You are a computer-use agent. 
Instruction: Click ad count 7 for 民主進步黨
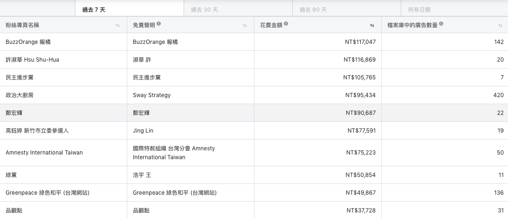click(502, 77)
